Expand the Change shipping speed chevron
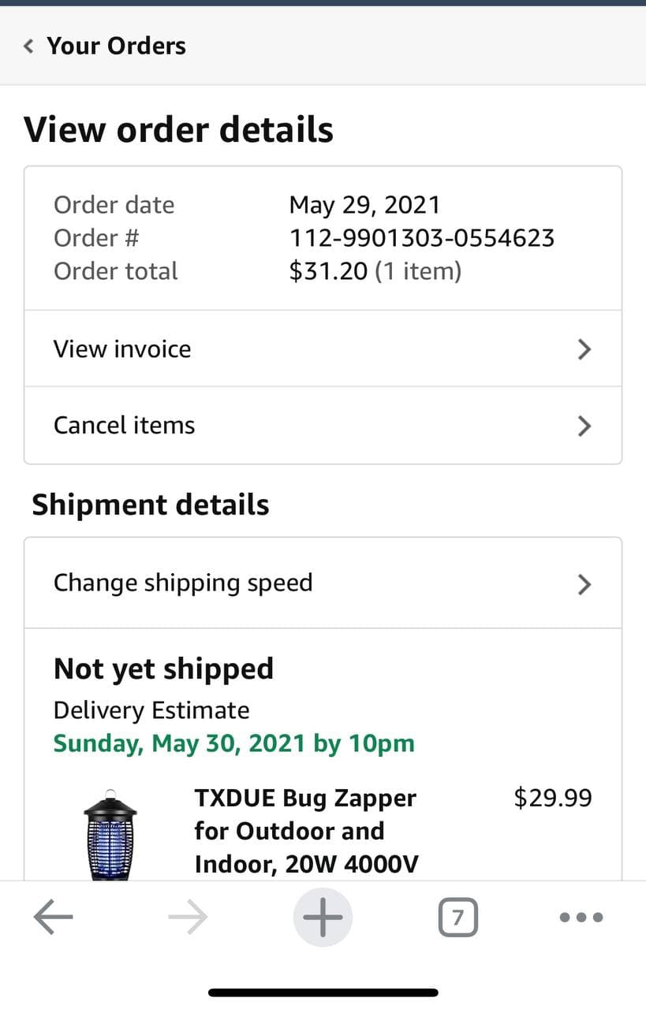The height and width of the screenshot is (1009, 646). 584,584
